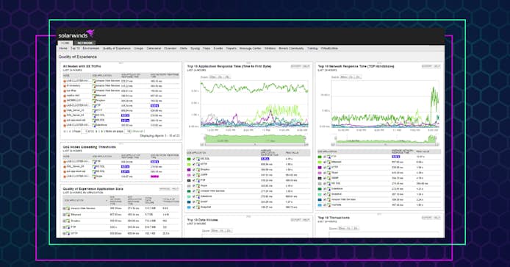Screen dimensions: 510x267
Task: Click FTP icon in Network Response Time legend
Action: (x=328, y=157)
